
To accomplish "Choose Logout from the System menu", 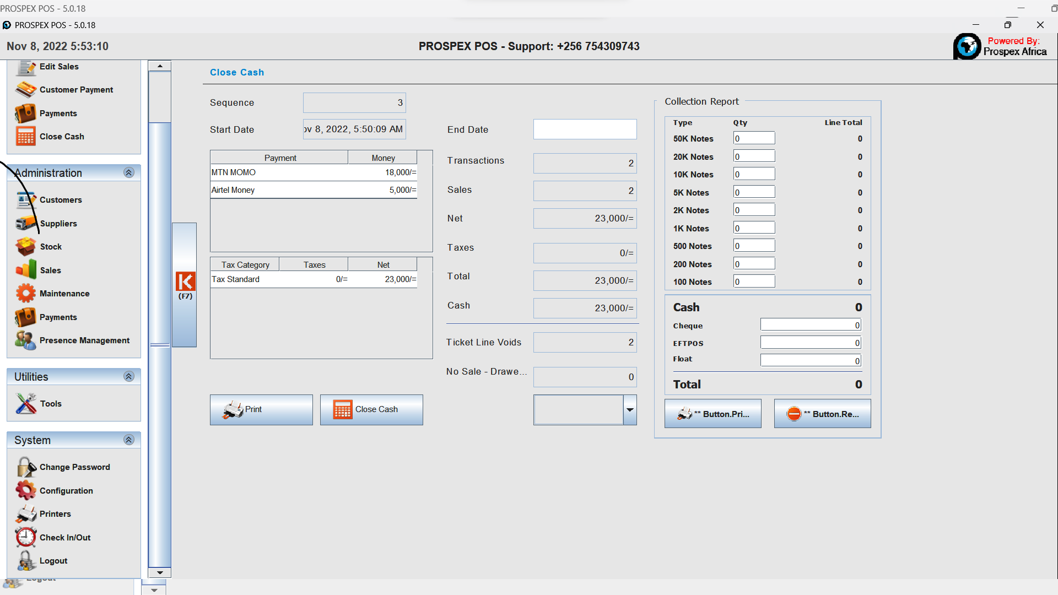I will click(53, 560).
